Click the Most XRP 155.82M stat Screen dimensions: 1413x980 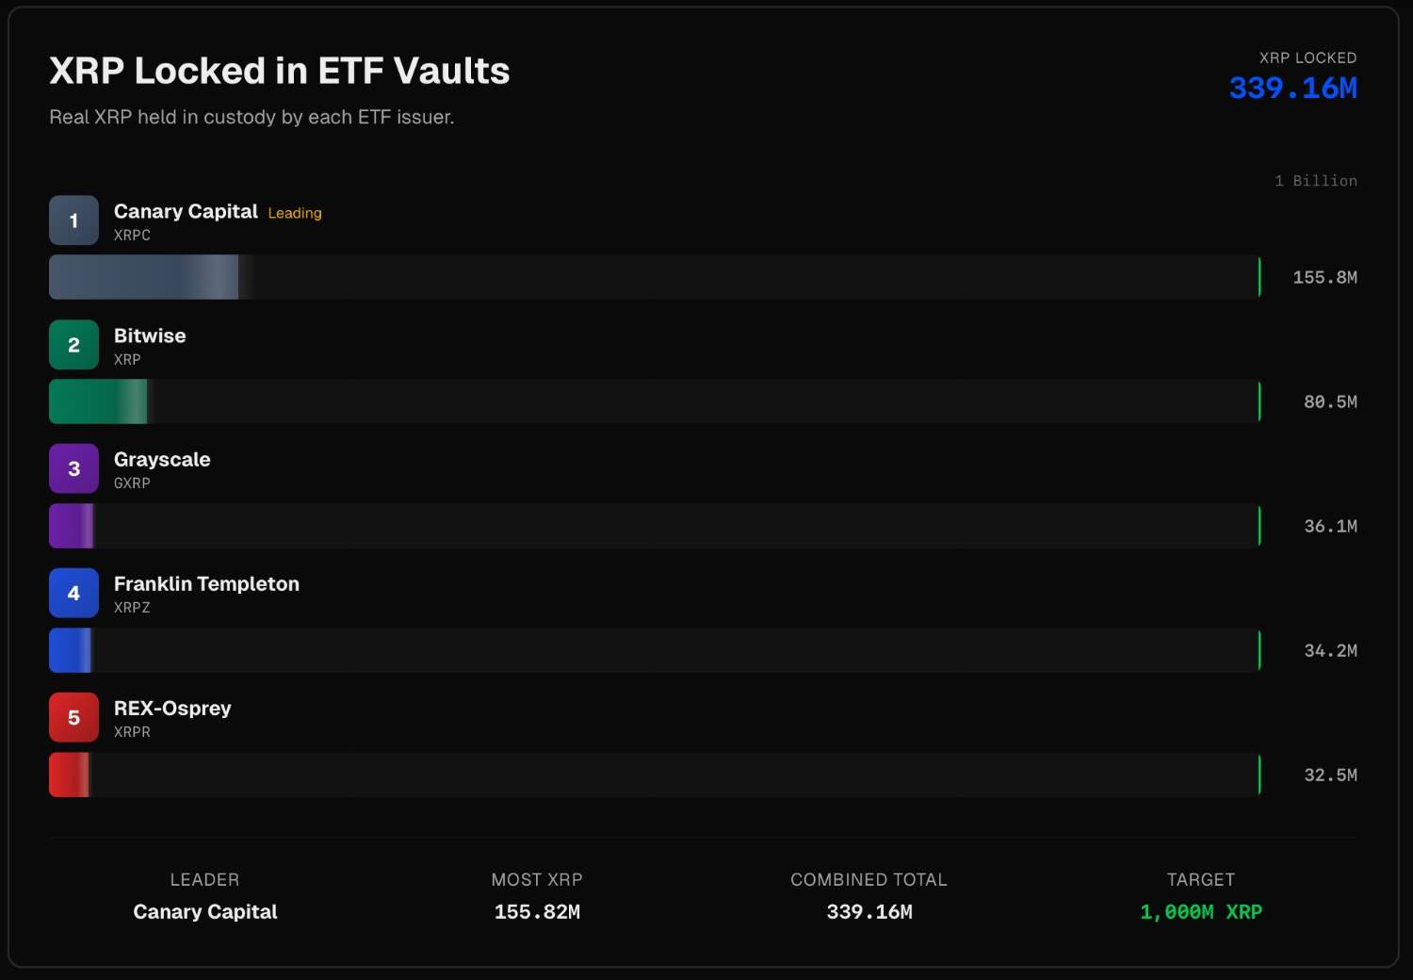[x=537, y=911]
